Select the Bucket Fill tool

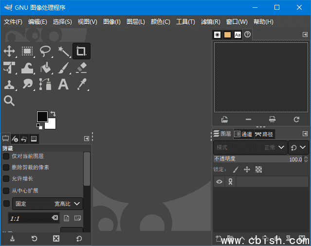45,68
